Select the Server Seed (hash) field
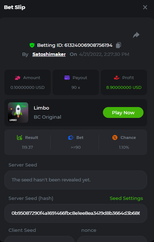This screenshot has width=154, height=242. coord(76,213)
